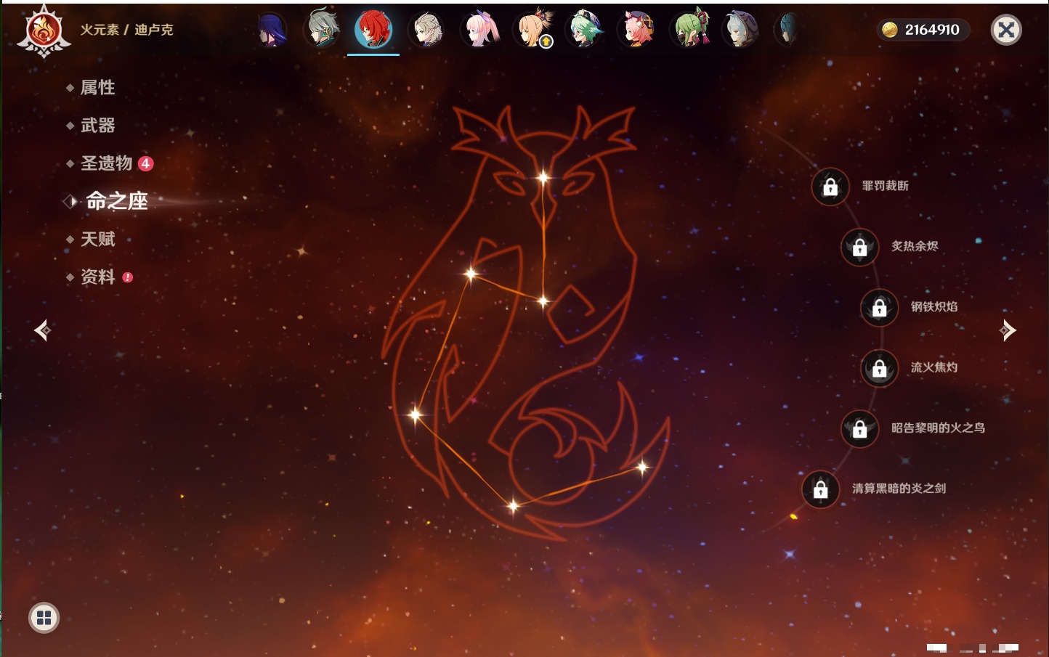Screen dimensions: 1049x657
Task: View the 资料 profile page
Action: pos(97,277)
